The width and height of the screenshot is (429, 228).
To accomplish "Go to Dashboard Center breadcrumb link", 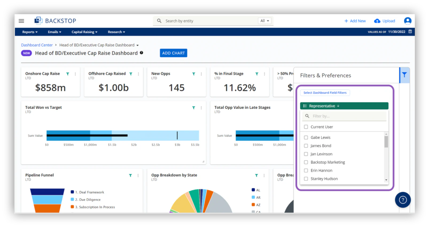I will click(37, 45).
